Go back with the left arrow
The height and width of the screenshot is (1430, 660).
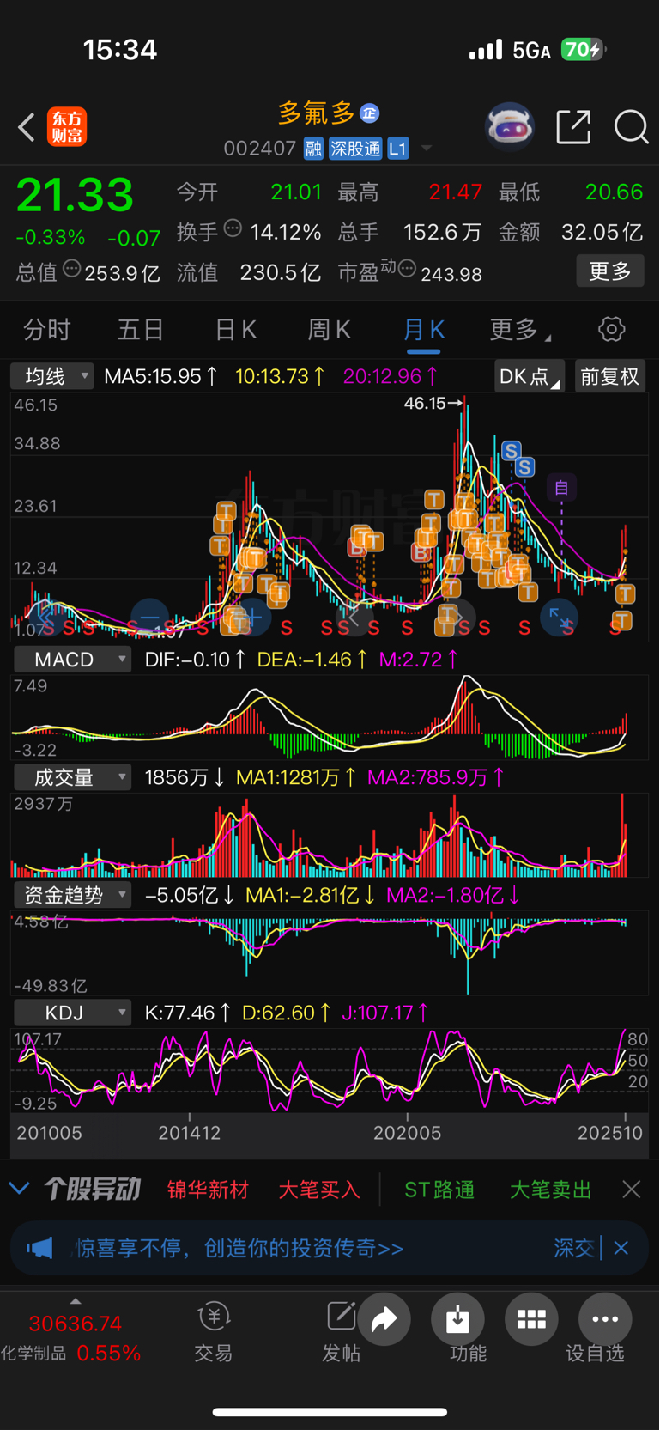pyautogui.click(x=27, y=127)
